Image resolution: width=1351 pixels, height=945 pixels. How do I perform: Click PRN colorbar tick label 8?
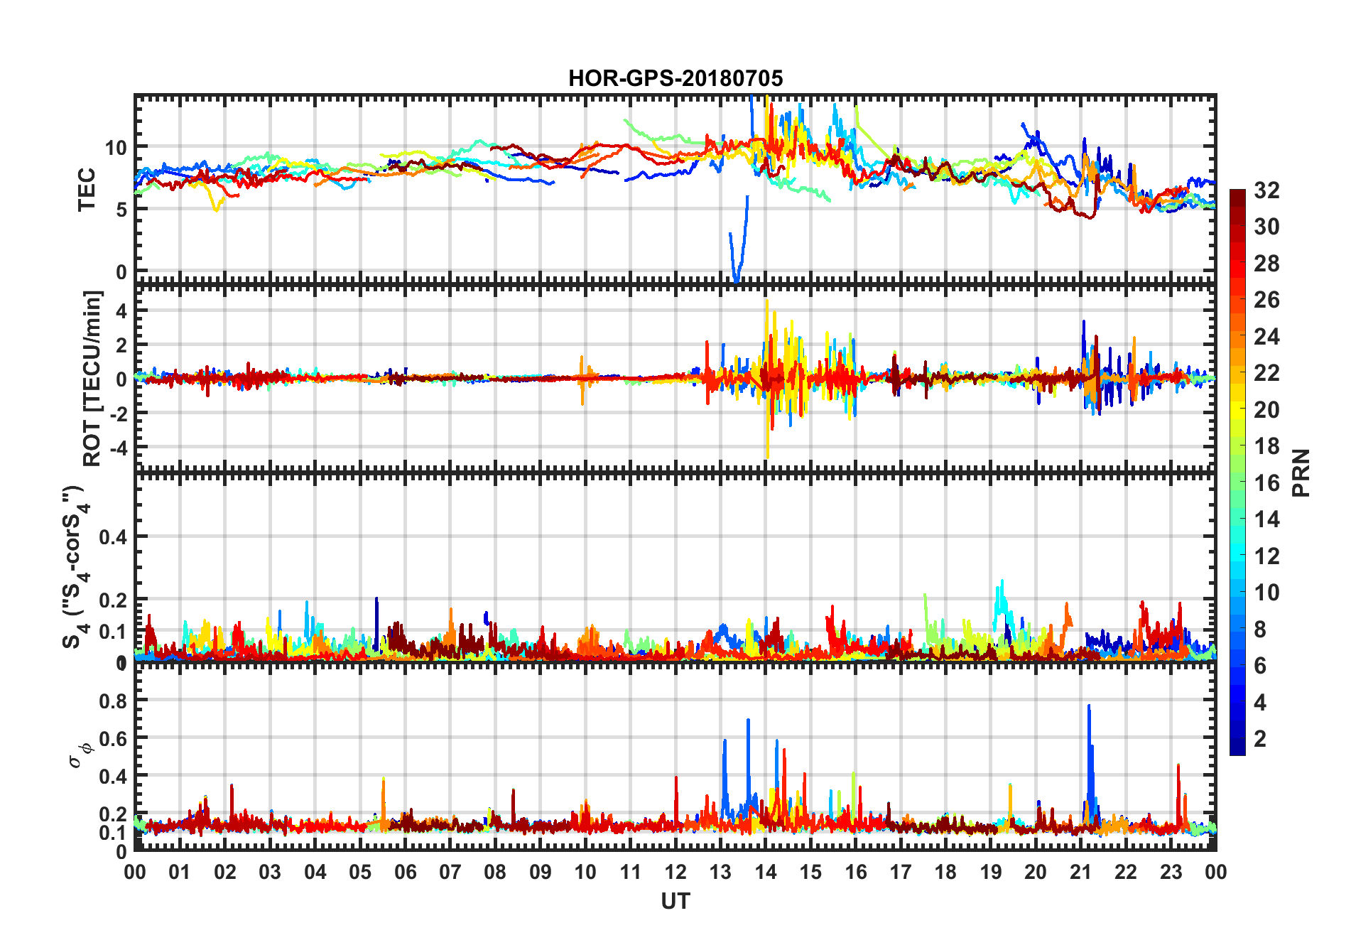point(1260,629)
